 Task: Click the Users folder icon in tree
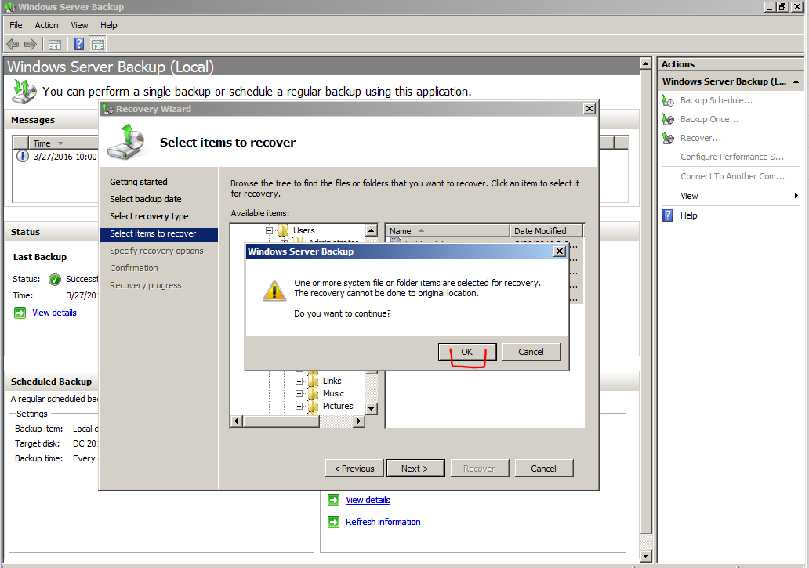283,230
